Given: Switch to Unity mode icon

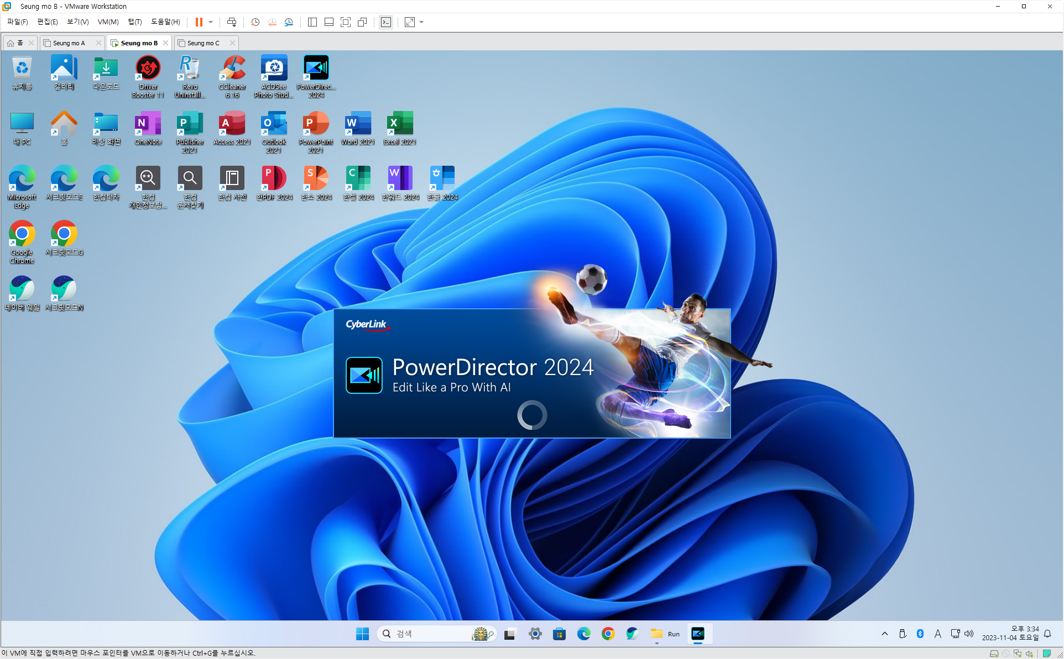Looking at the screenshot, I should (362, 22).
